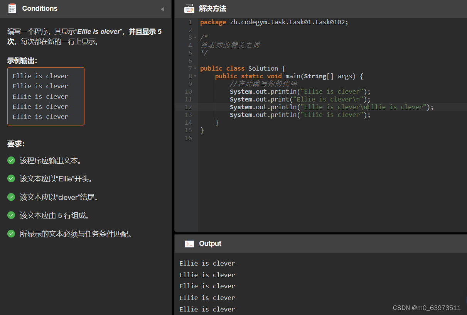467x315 pixels.
Task: Click the package declaration on line 1
Action: (x=274, y=22)
